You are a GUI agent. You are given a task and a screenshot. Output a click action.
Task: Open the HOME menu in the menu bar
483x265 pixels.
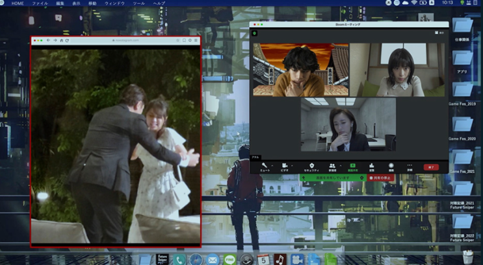tap(18, 3)
